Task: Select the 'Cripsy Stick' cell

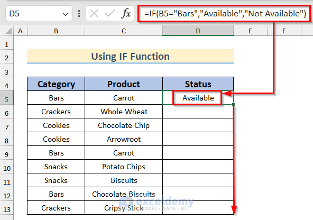Action: (124, 208)
